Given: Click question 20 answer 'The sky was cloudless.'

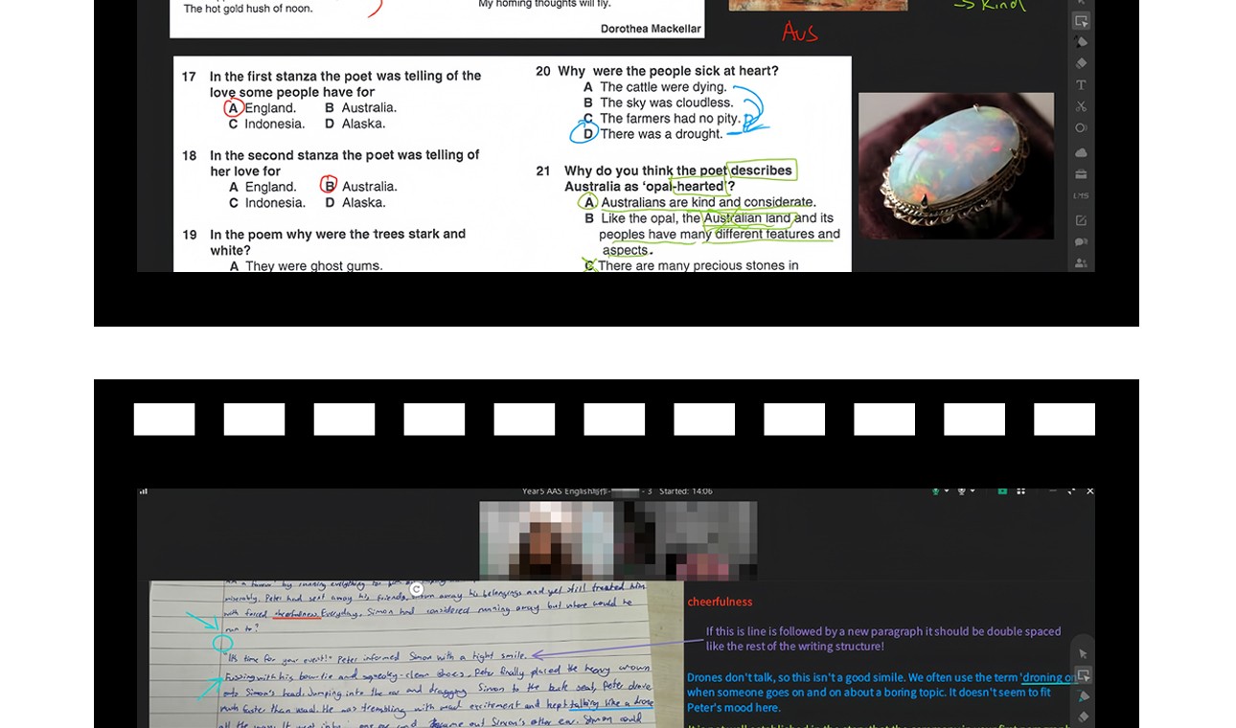Looking at the screenshot, I should 666,102.
